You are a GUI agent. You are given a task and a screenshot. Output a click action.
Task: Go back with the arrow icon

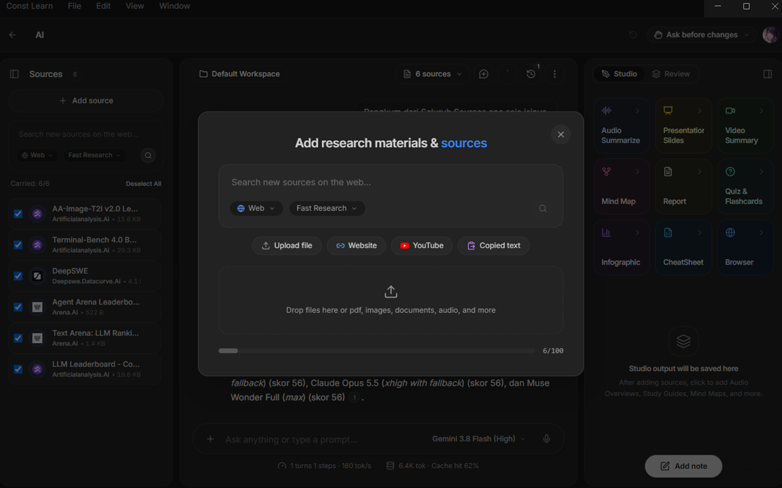tap(13, 35)
